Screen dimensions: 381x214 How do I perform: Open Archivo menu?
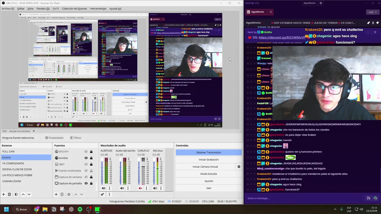coord(8,9)
